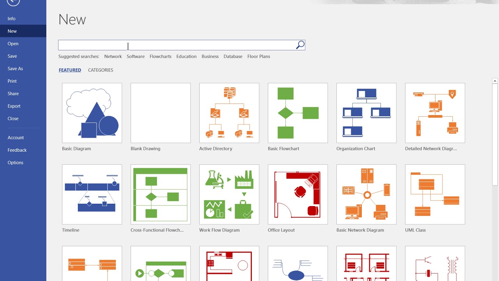Select the Detailed Network Diagram template
Image resolution: width=499 pixels, height=281 pixels.
(435, 113)
